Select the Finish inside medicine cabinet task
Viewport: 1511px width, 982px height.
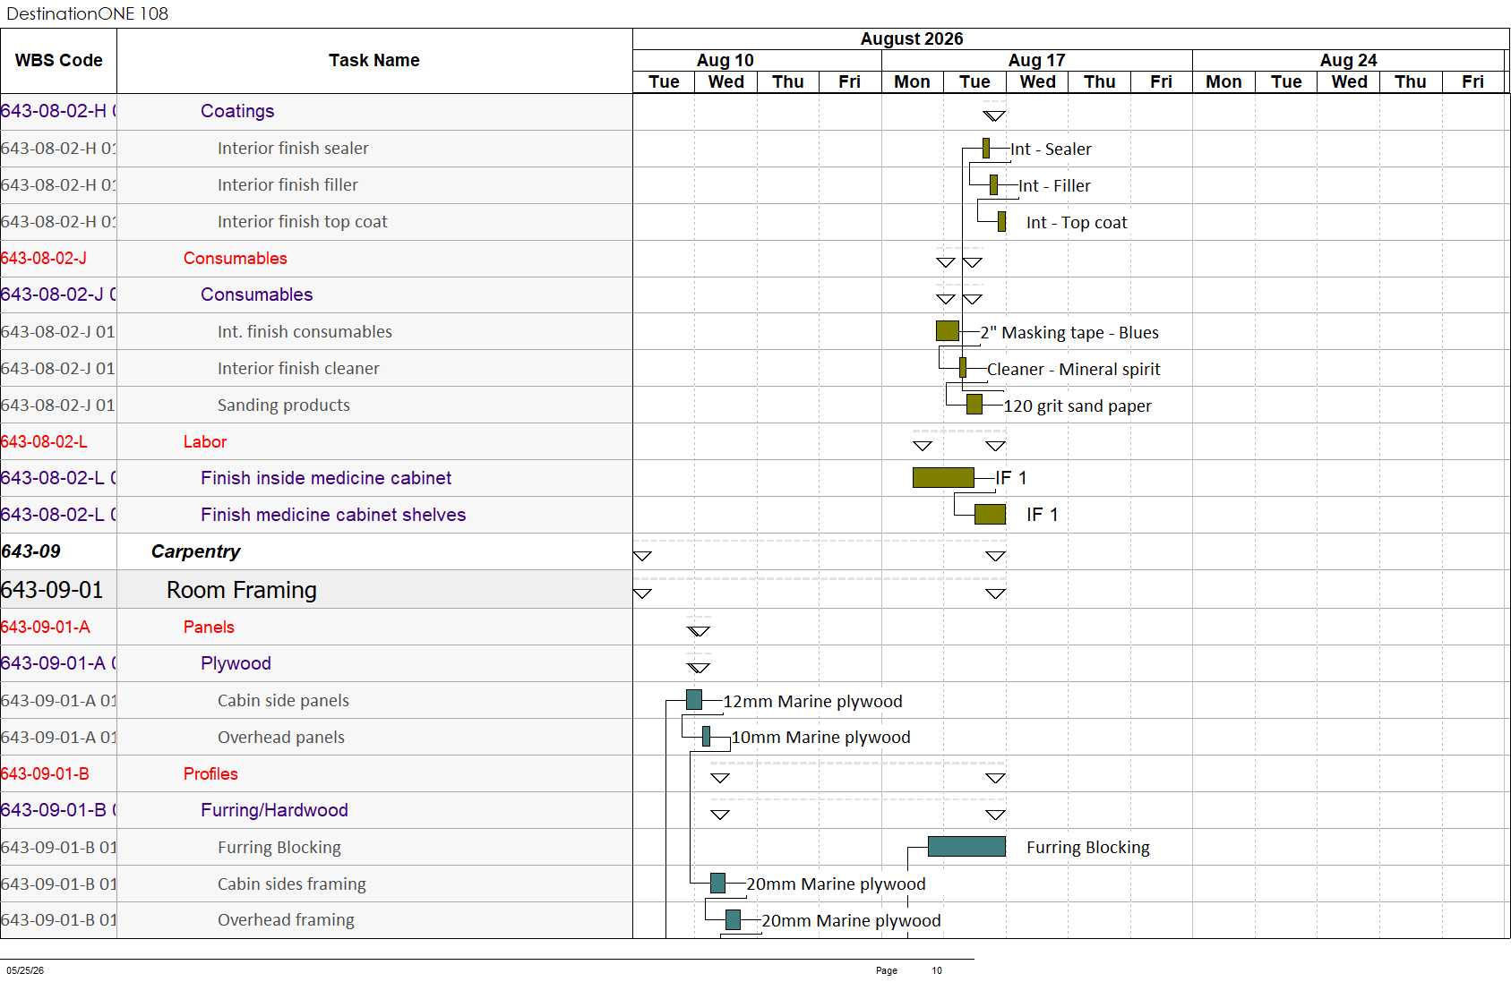(326, 479)
